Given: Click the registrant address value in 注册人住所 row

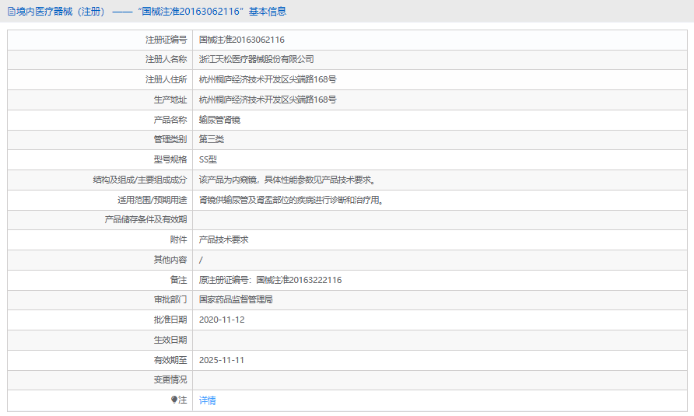Looking at the screenshot, I should point(268,79).
